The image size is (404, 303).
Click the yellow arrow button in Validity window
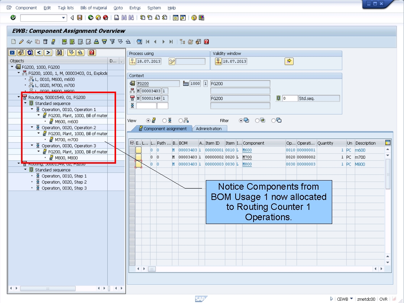289,61
